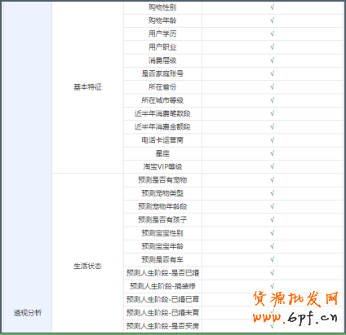The height and width of the screenshot is (335, 346).
Task: Select the 预测是否有车 entry
Action: pyautogui.click(x=162, y=259)
